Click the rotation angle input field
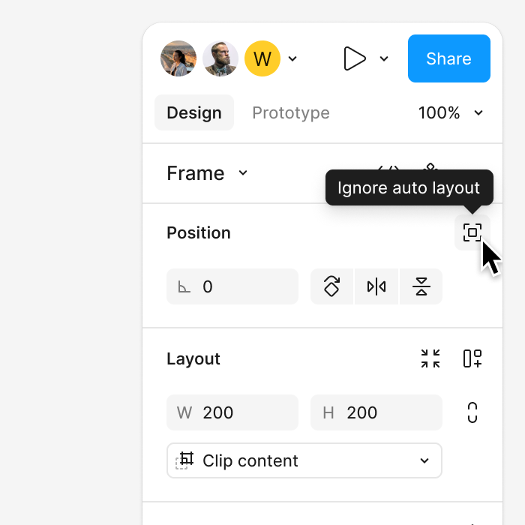Viewport: 525px width, 525px height. pyautogui.click(x=232, y=286)
